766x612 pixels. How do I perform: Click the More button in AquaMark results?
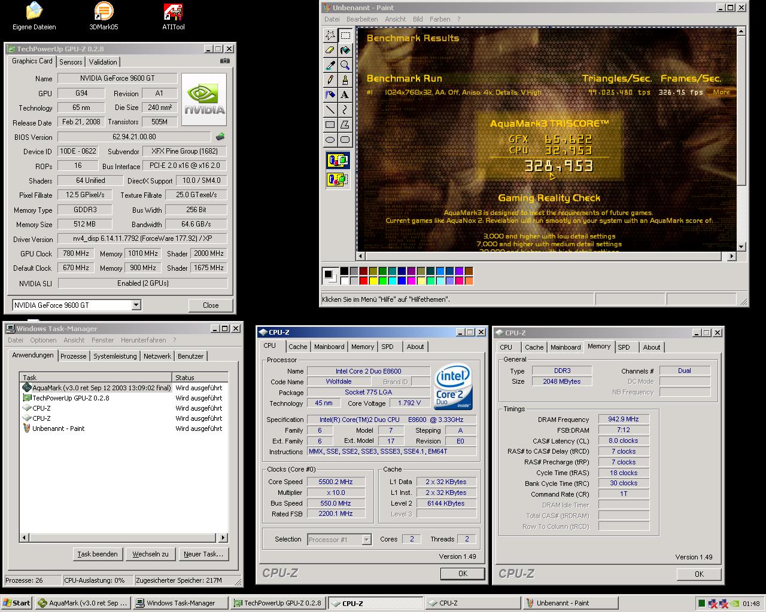[721, 92]
